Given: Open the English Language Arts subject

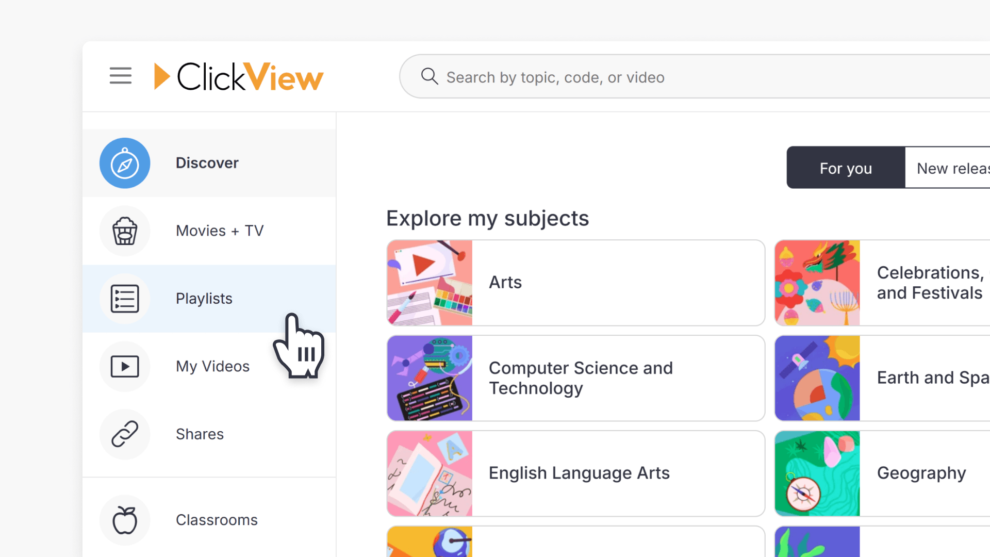Looking at the screenshot, I should coord(575,473).
